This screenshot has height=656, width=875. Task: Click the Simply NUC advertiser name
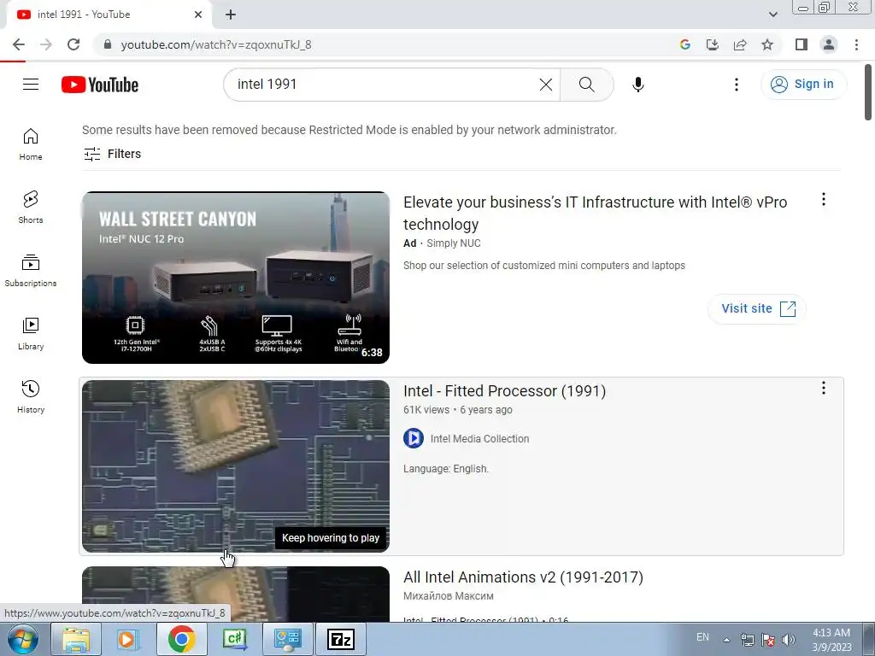point(453,243)
